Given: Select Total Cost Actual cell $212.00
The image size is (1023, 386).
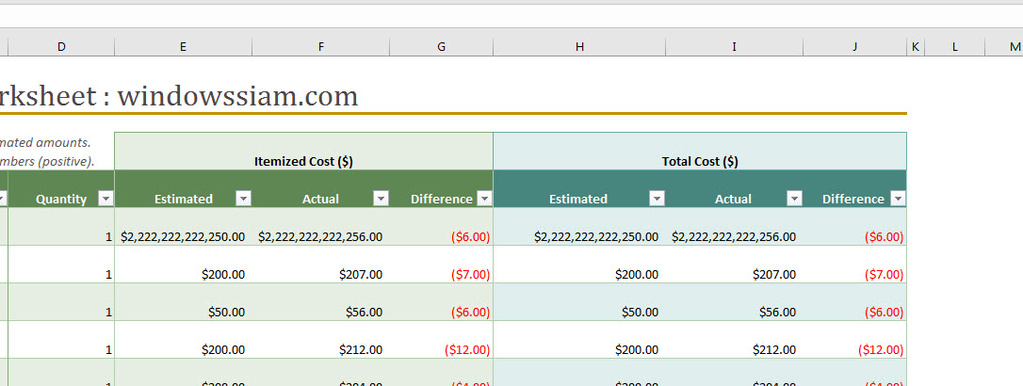Looking at the screenshot, I should (734, 341).
